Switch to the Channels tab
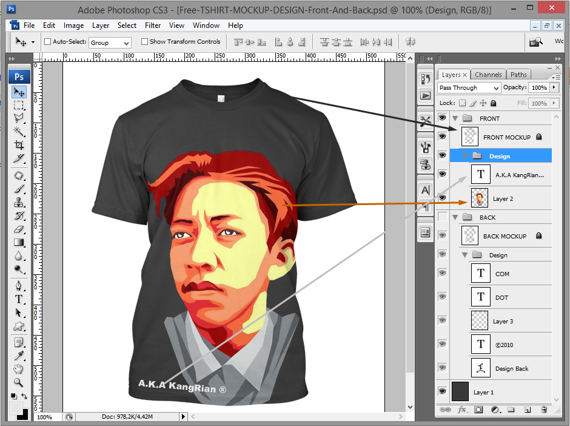 pyautogui.click(x=488, y=75)
